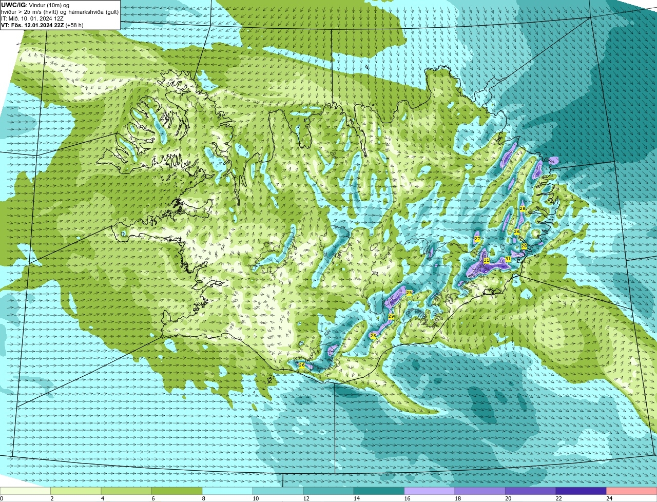
Task: Click the legend tick label '8'
Action: [203, 498]
